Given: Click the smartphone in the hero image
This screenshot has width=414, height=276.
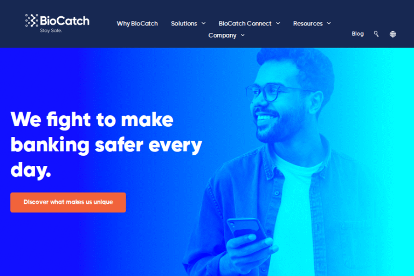Looking at the screenshot, I should pos(246,229).
